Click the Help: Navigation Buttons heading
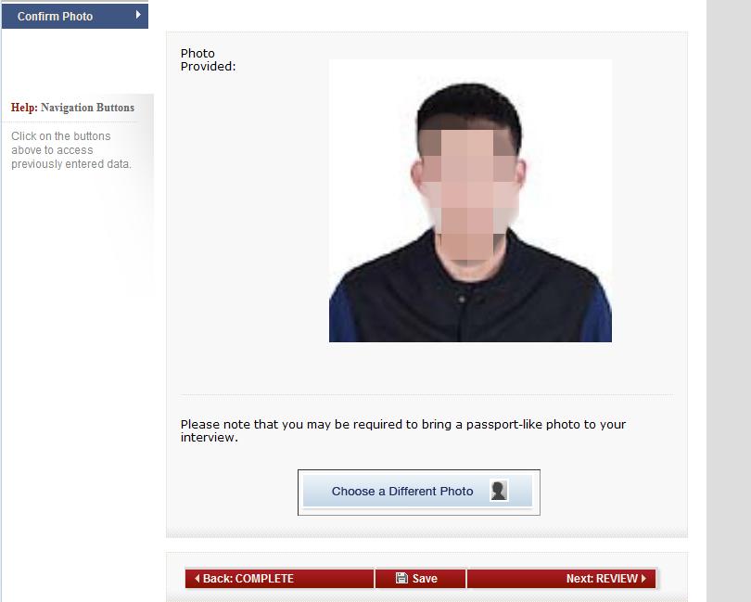 coord(73,108)
